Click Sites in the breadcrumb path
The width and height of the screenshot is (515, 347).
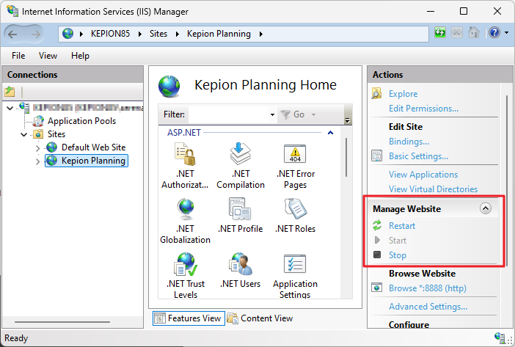[158, 34]
